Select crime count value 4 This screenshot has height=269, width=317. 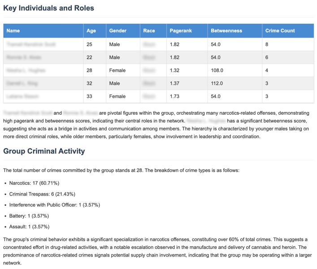pyautogui.click(x=267, y=70)
